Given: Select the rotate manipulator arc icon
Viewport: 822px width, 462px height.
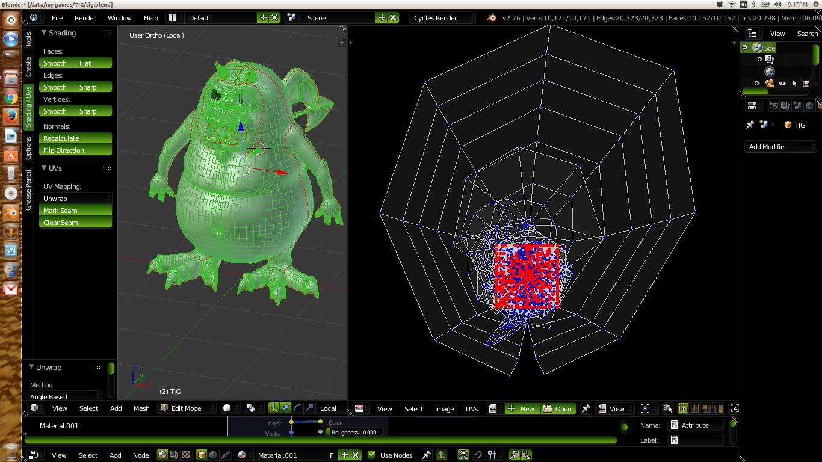Looking at the screenshot, I should click(x=297, y=408).
